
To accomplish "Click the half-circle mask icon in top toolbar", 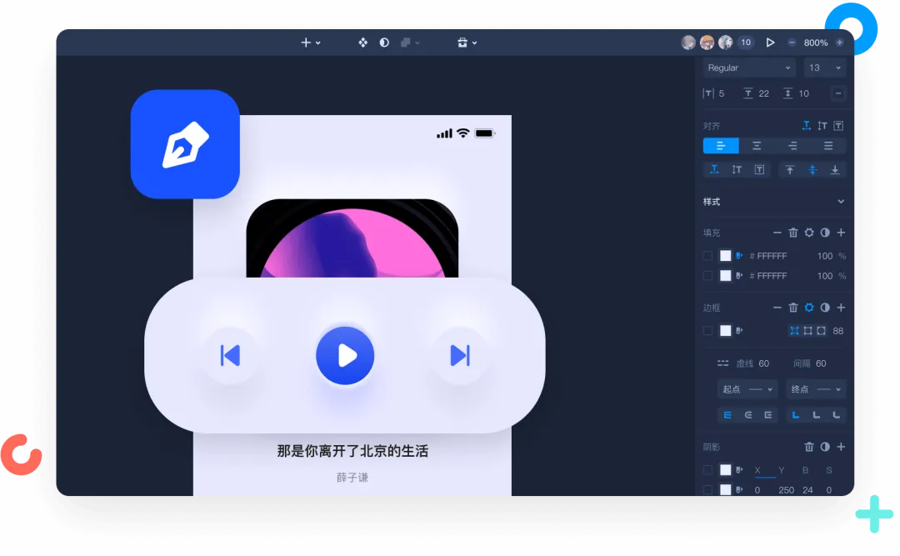I will click(x=384, y=43).
